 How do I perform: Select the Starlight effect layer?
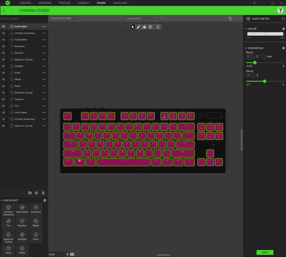(24, 66)
